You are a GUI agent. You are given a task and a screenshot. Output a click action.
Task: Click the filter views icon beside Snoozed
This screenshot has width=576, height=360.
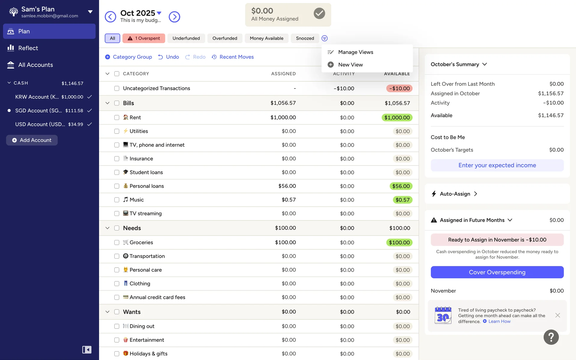324,38
